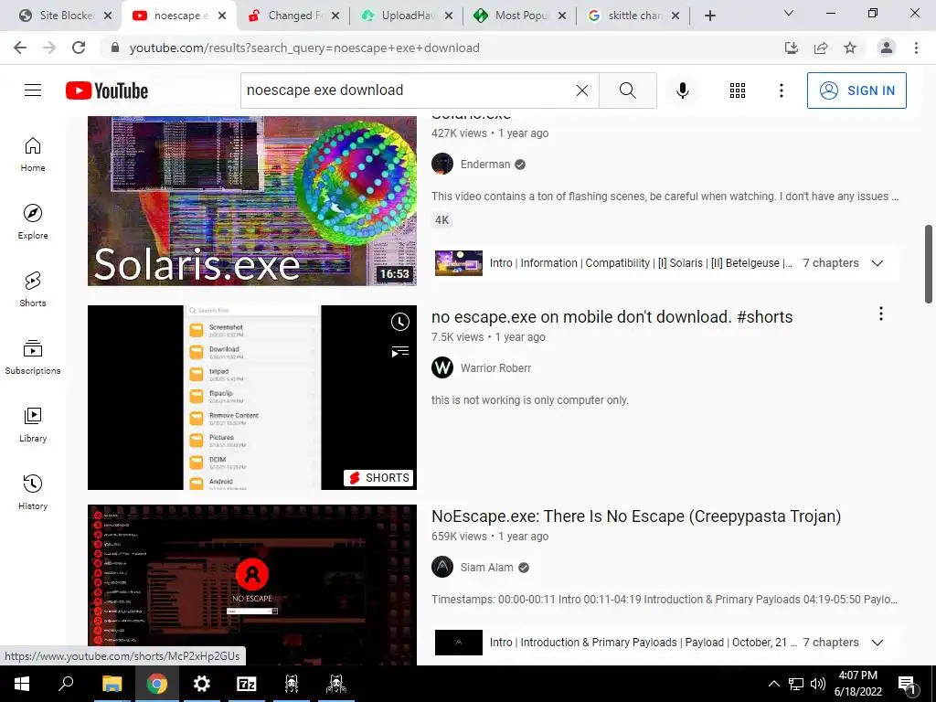Show hidden system tray icons
The height and width of the screenshot is (702, 936).
point(773,684)
